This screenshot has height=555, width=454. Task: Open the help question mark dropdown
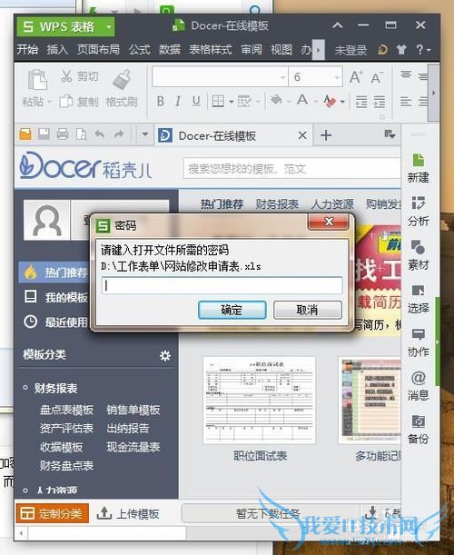click(x=423, y=50)
